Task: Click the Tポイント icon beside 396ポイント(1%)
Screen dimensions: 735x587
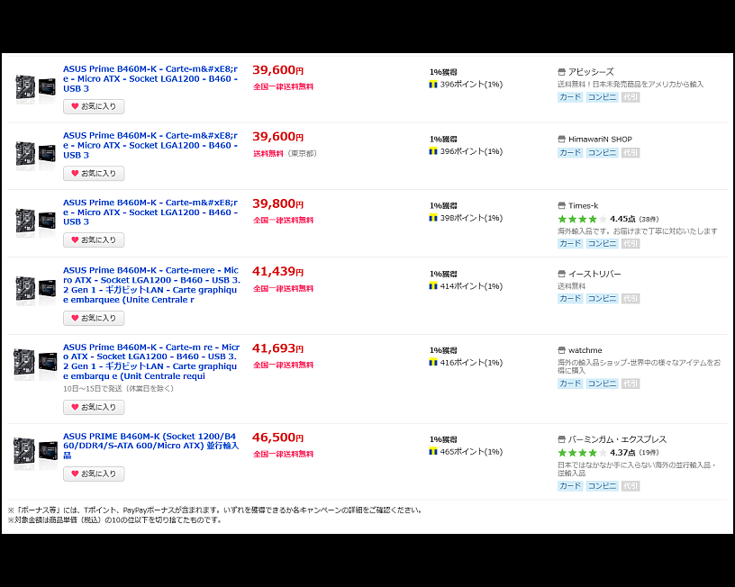Action: click(431, 83)
